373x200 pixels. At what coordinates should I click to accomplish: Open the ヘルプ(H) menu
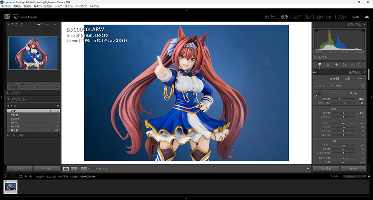click(94, 6)
